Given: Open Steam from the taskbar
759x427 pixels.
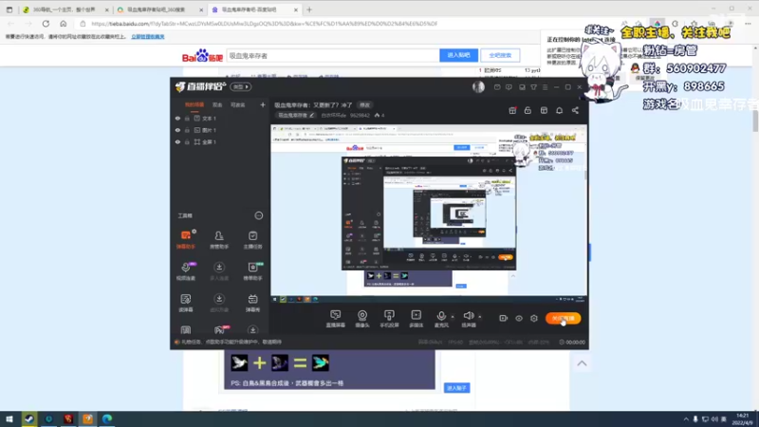Looking at the screenshot, I should 29,419.
